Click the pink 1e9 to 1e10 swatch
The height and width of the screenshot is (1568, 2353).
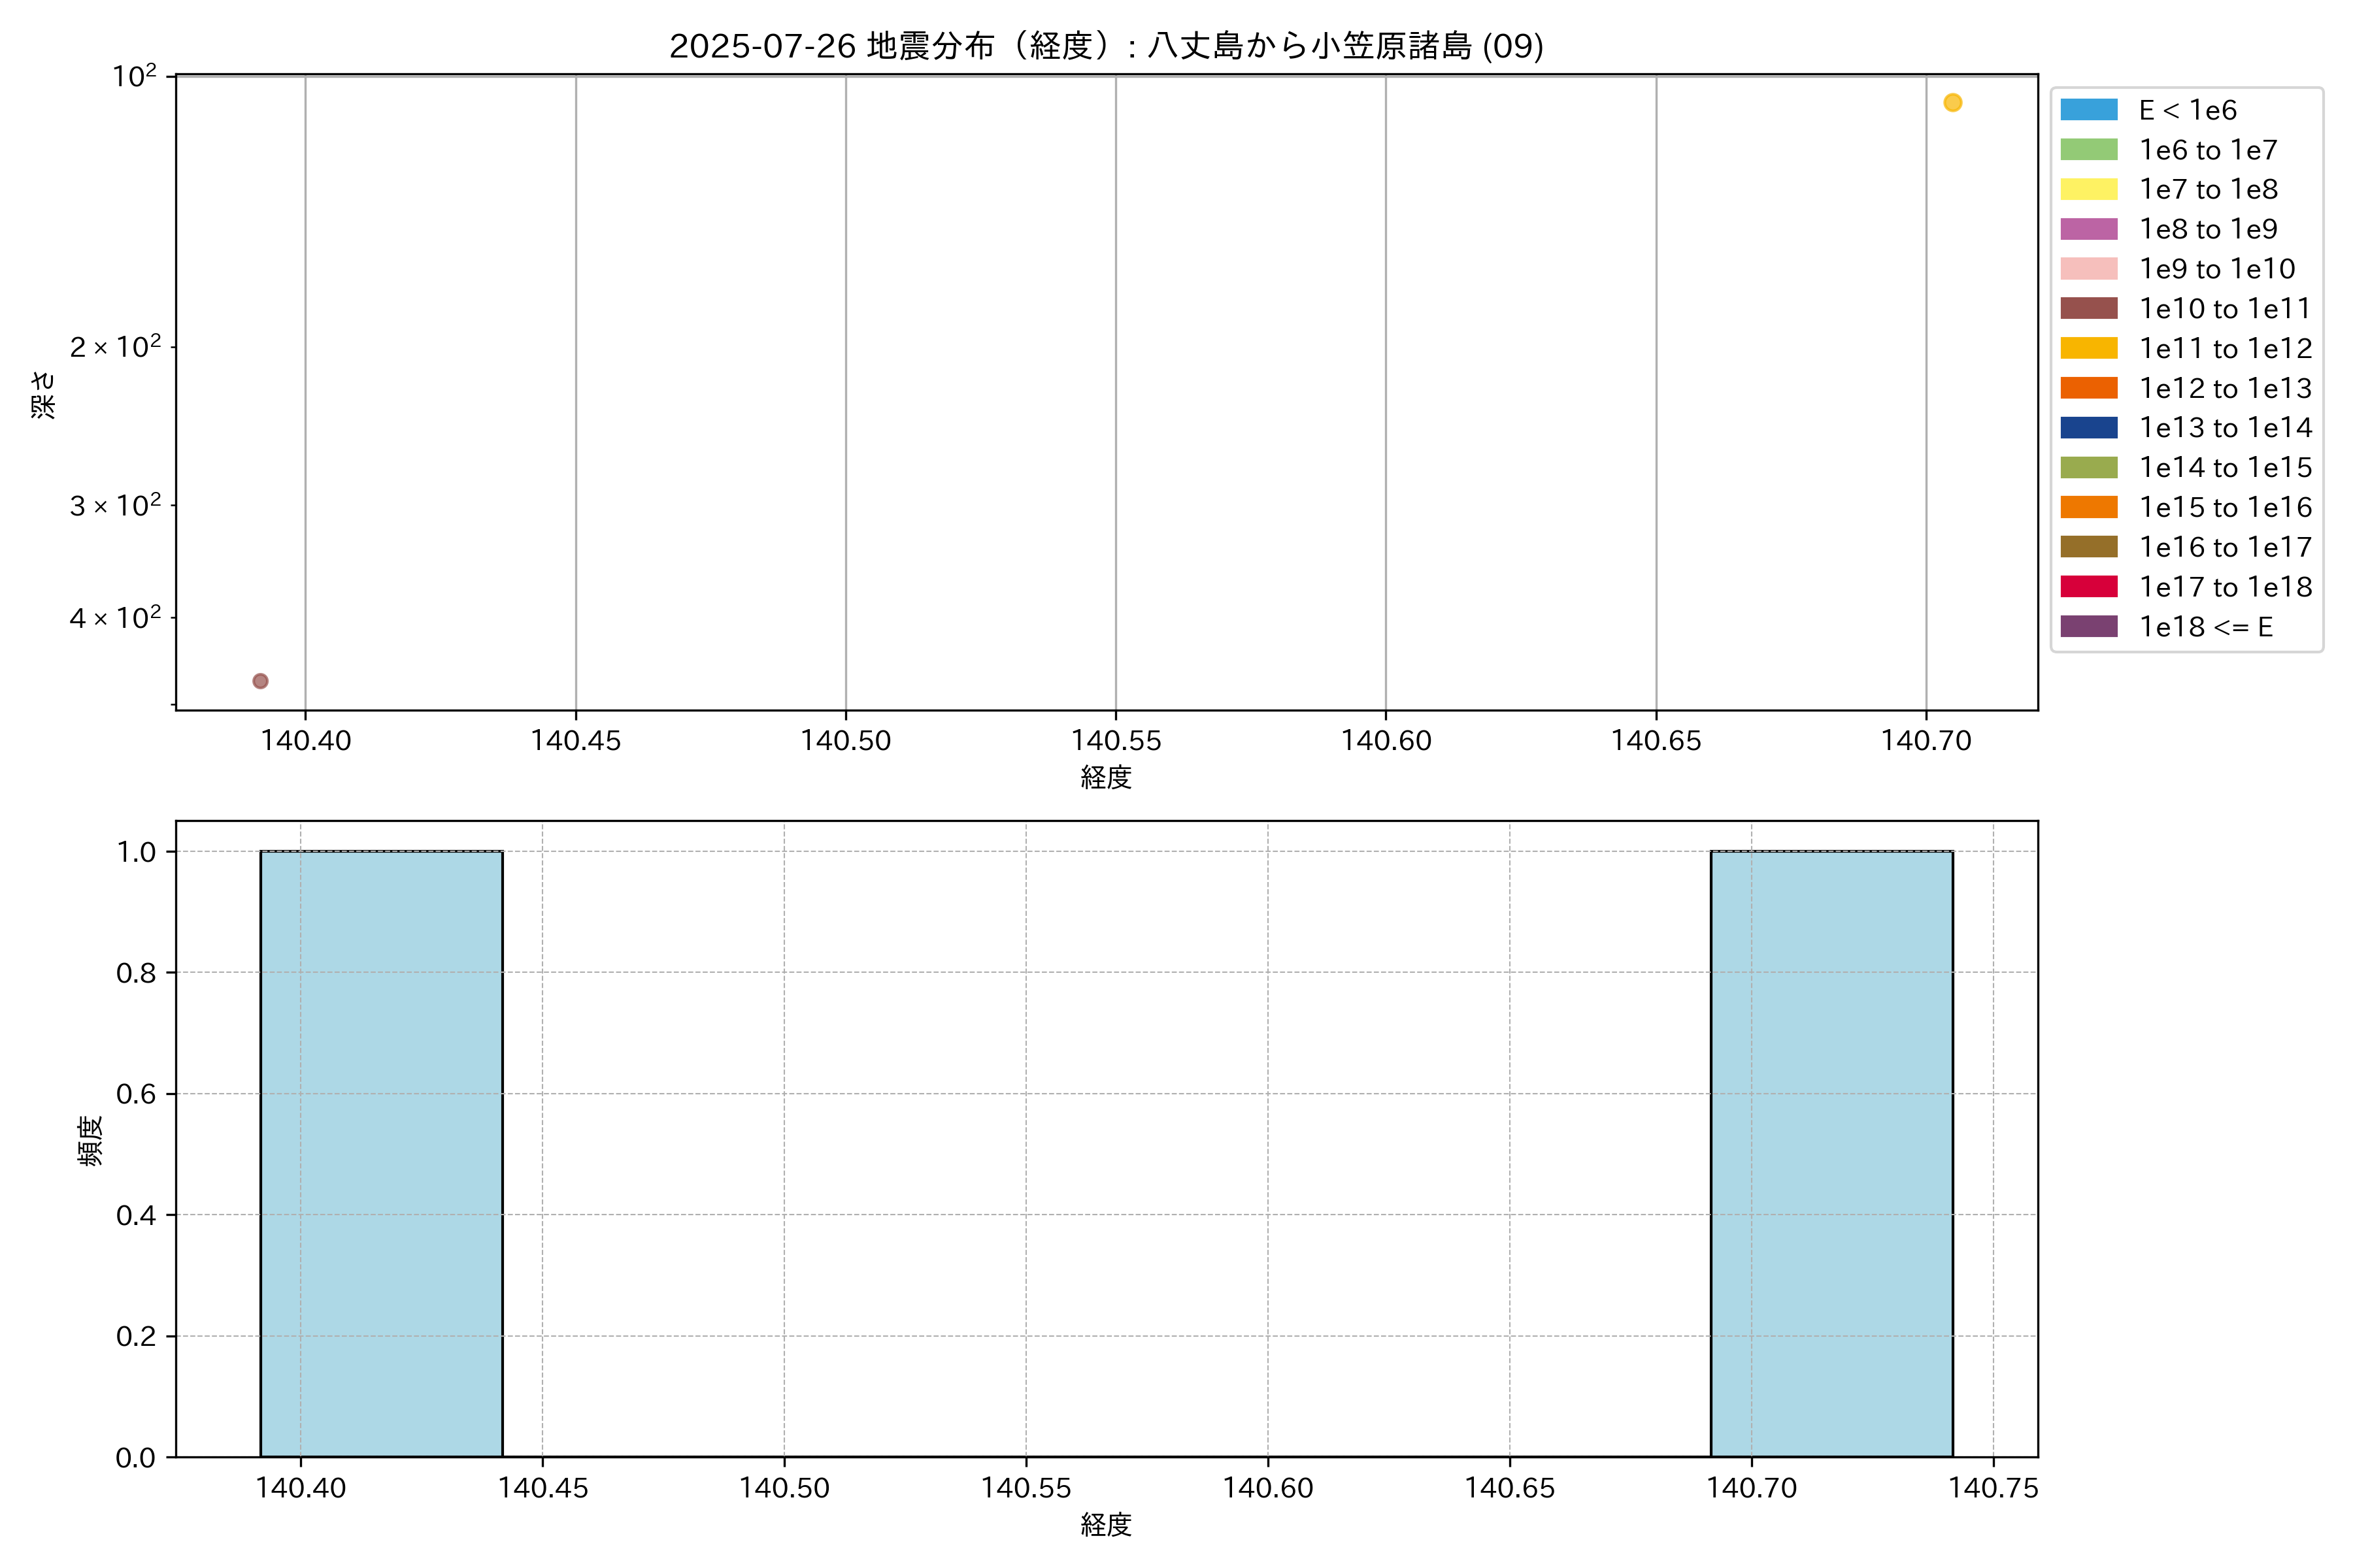(x=2088, y=269)
